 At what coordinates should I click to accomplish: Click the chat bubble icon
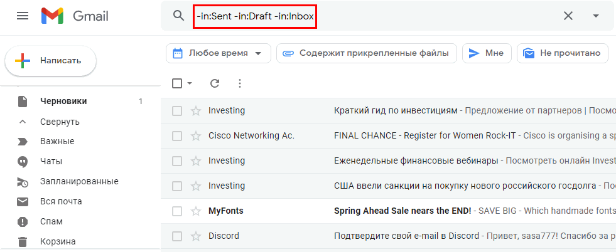coord(23,162)
